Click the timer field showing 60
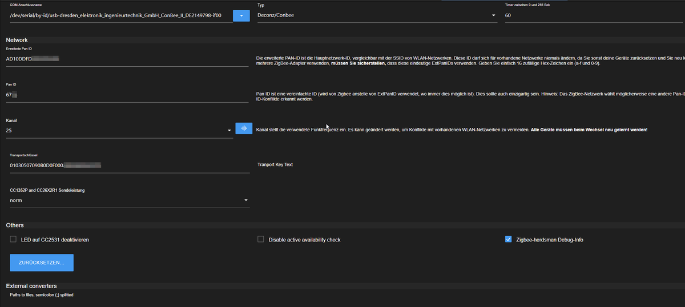Viewport: 685px width, 307px height. tap(594, 15)
